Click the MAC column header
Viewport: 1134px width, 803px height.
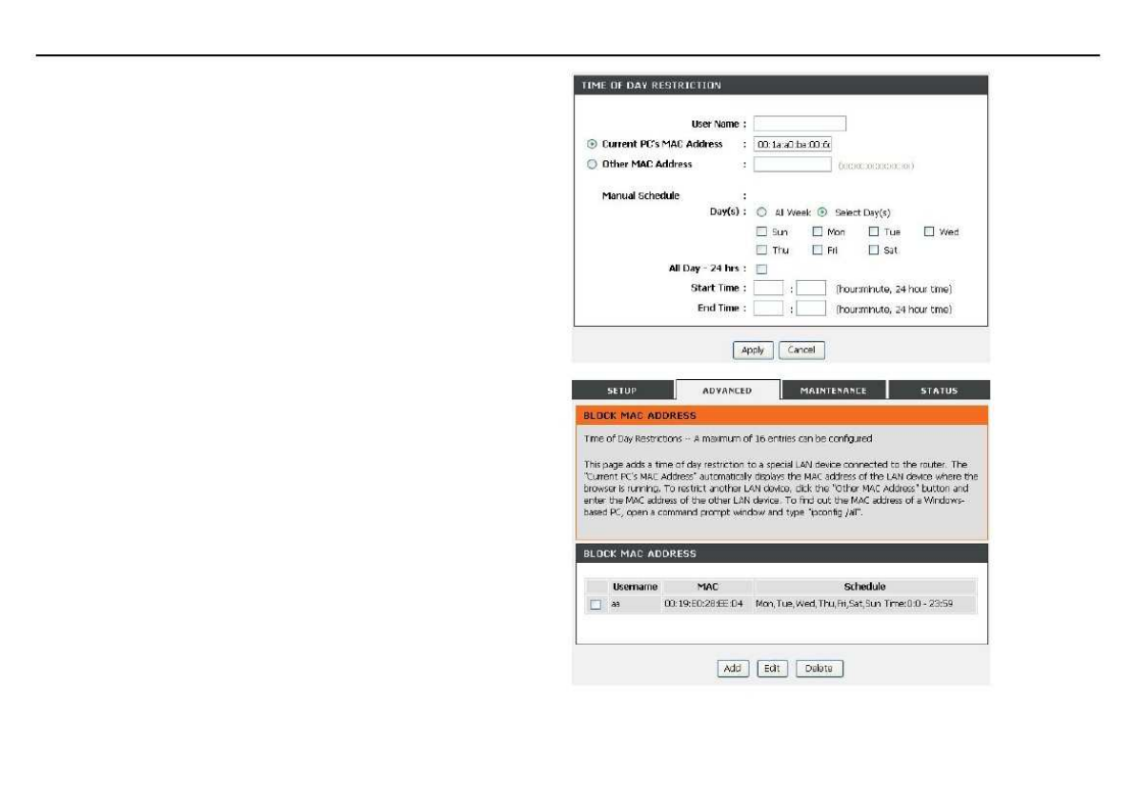pos(707,586)
